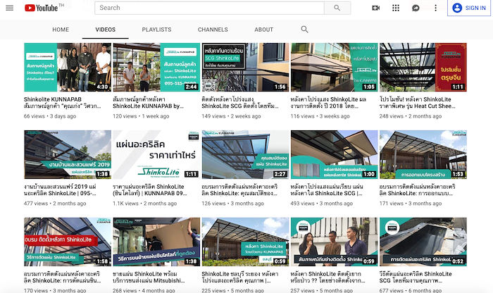Image resolution: width=493 pixels, height=293 pixels.
Task: Open the 2019 fair video thumbnail
Action: [68, 155]
